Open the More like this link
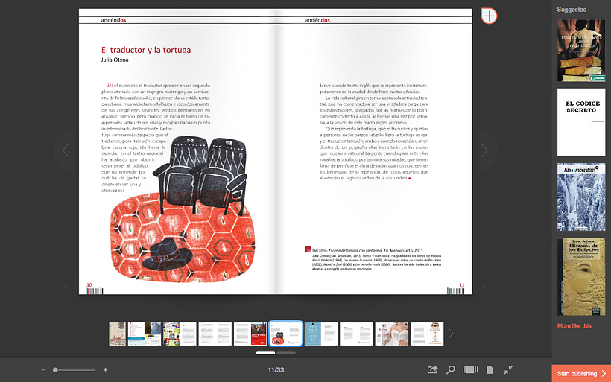The width and height of the screenshot is (611, 382). 574,326
